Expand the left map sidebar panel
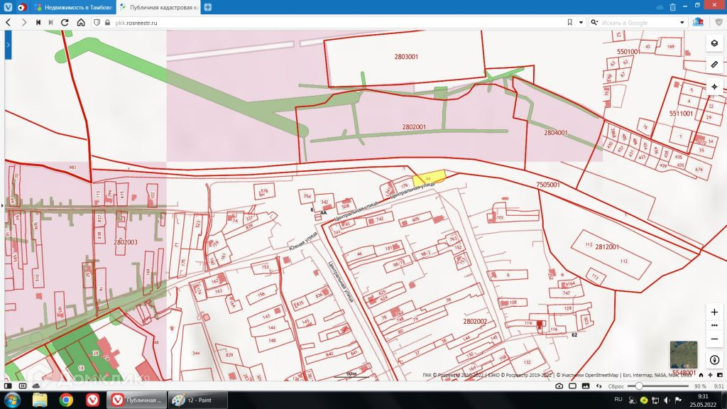727x409 pixels. (x=8, y=45)
